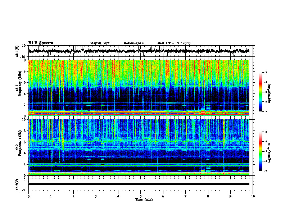Click the time axis tick label 10

coord(253,196)
